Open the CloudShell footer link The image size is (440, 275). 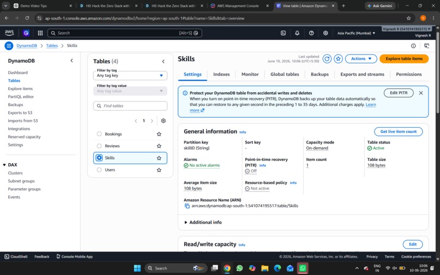[x=16, y=257]
